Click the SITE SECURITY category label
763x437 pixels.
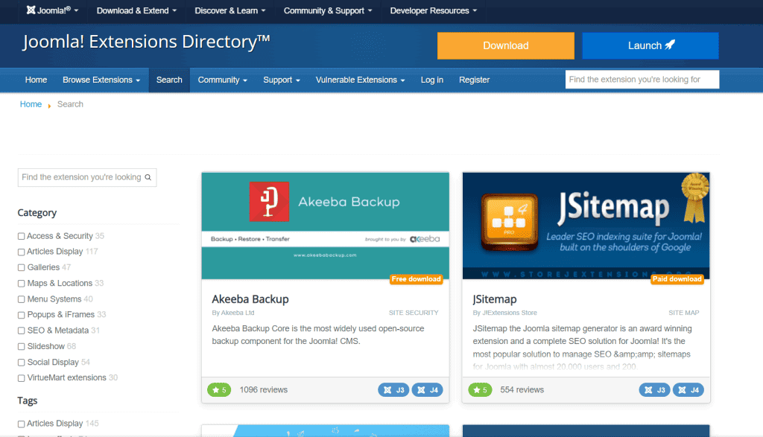coord(414,313)
